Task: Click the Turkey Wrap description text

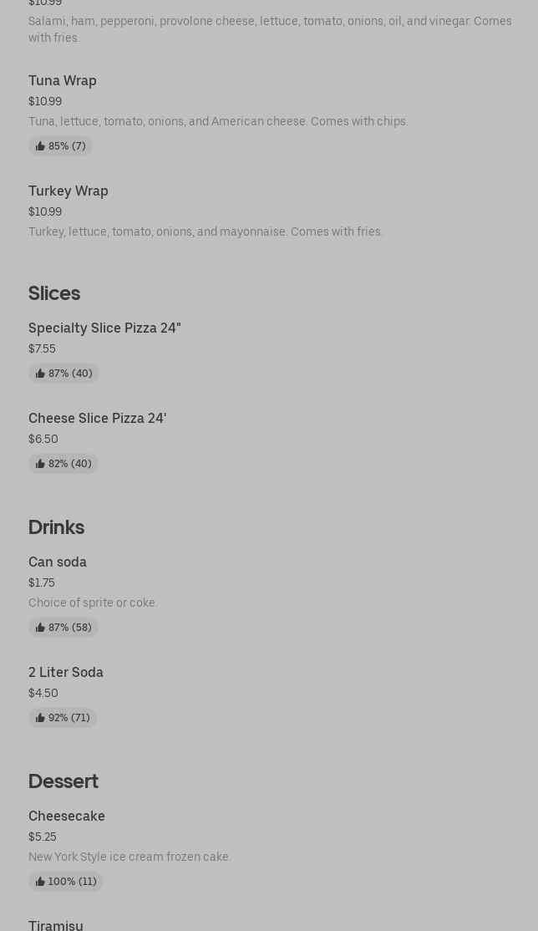Action: tap(206, 231)
